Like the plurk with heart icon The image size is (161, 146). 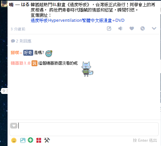pos(131,29)
